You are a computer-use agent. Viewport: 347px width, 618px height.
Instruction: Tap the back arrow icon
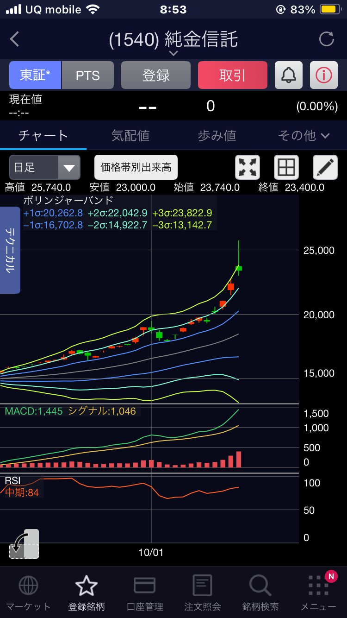pos(15,39)
